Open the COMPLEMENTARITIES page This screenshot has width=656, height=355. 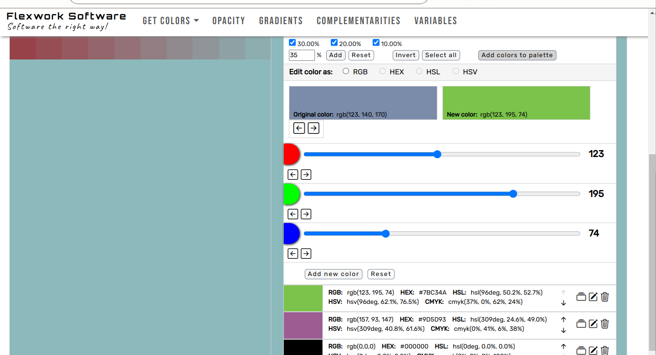[359, 21]
